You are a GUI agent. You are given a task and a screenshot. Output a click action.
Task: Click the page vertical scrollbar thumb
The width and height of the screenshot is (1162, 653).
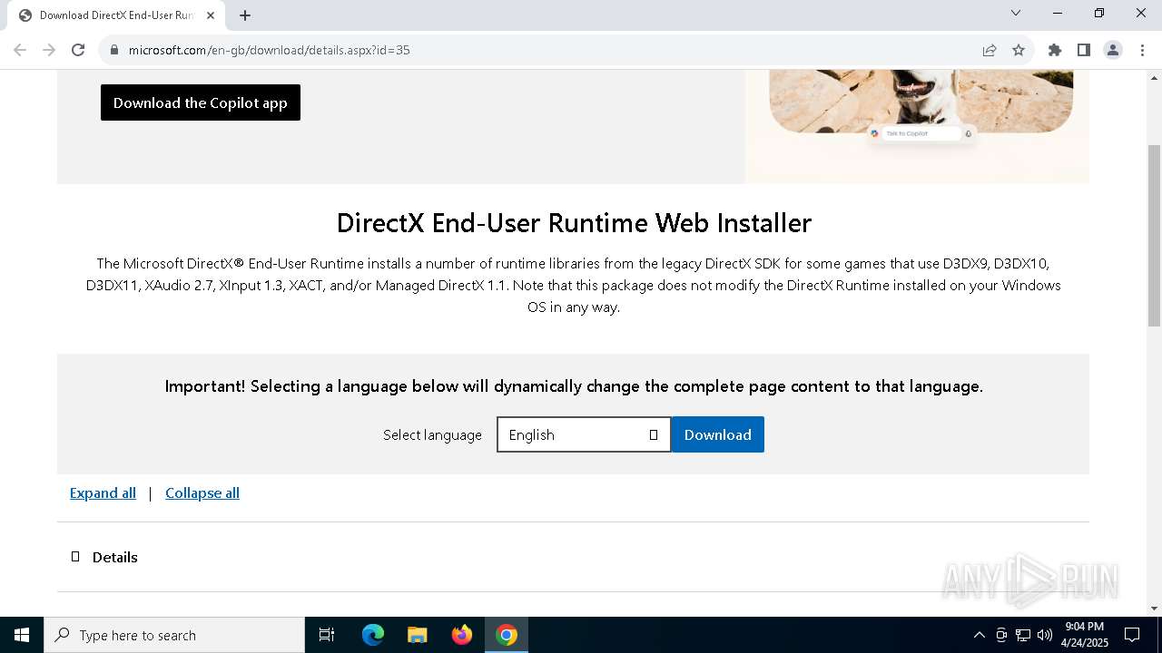click(x=1155, y=236)
